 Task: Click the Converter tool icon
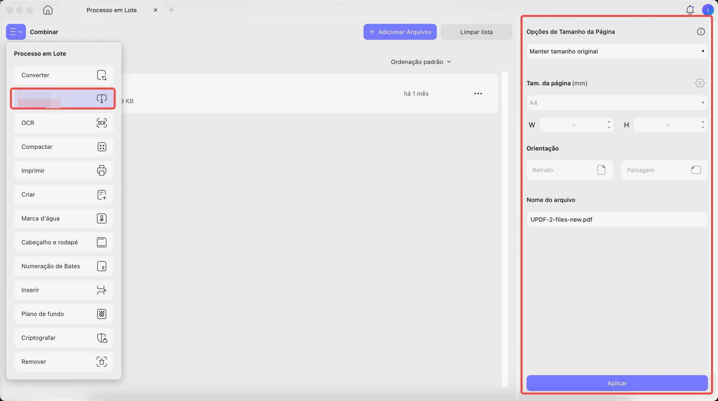(102, 75)
